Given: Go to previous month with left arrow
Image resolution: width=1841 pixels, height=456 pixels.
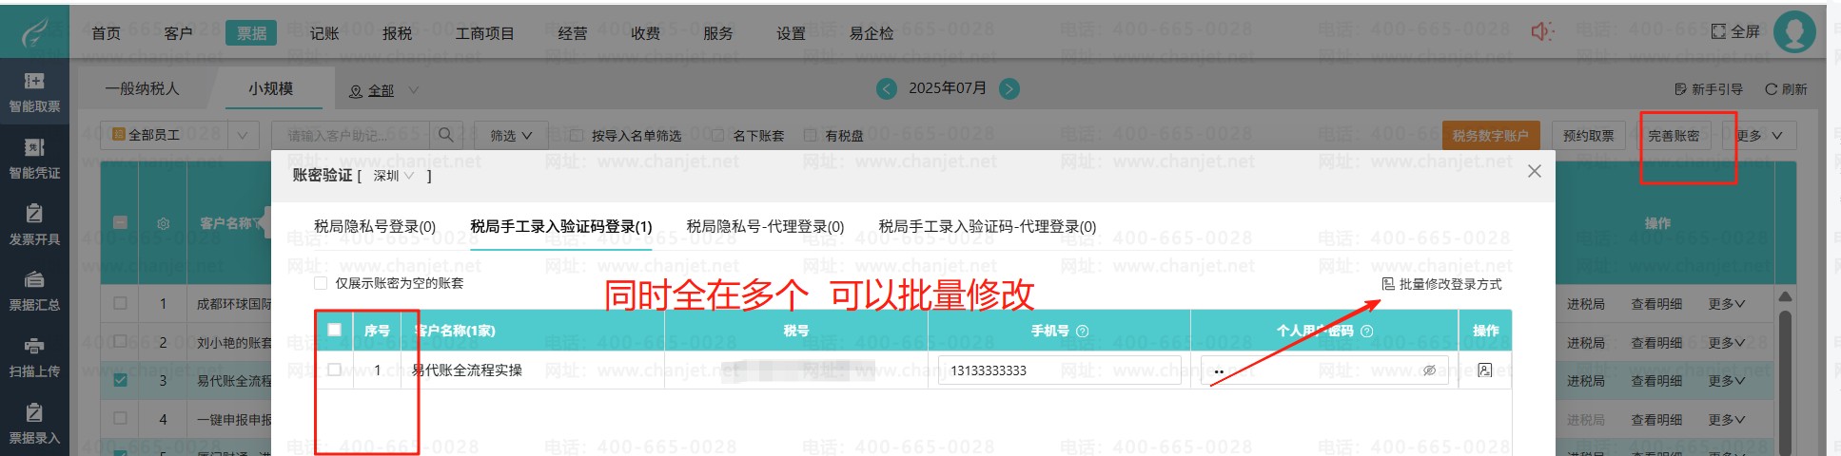Looking at the screenshot, I should pos(886,88).
